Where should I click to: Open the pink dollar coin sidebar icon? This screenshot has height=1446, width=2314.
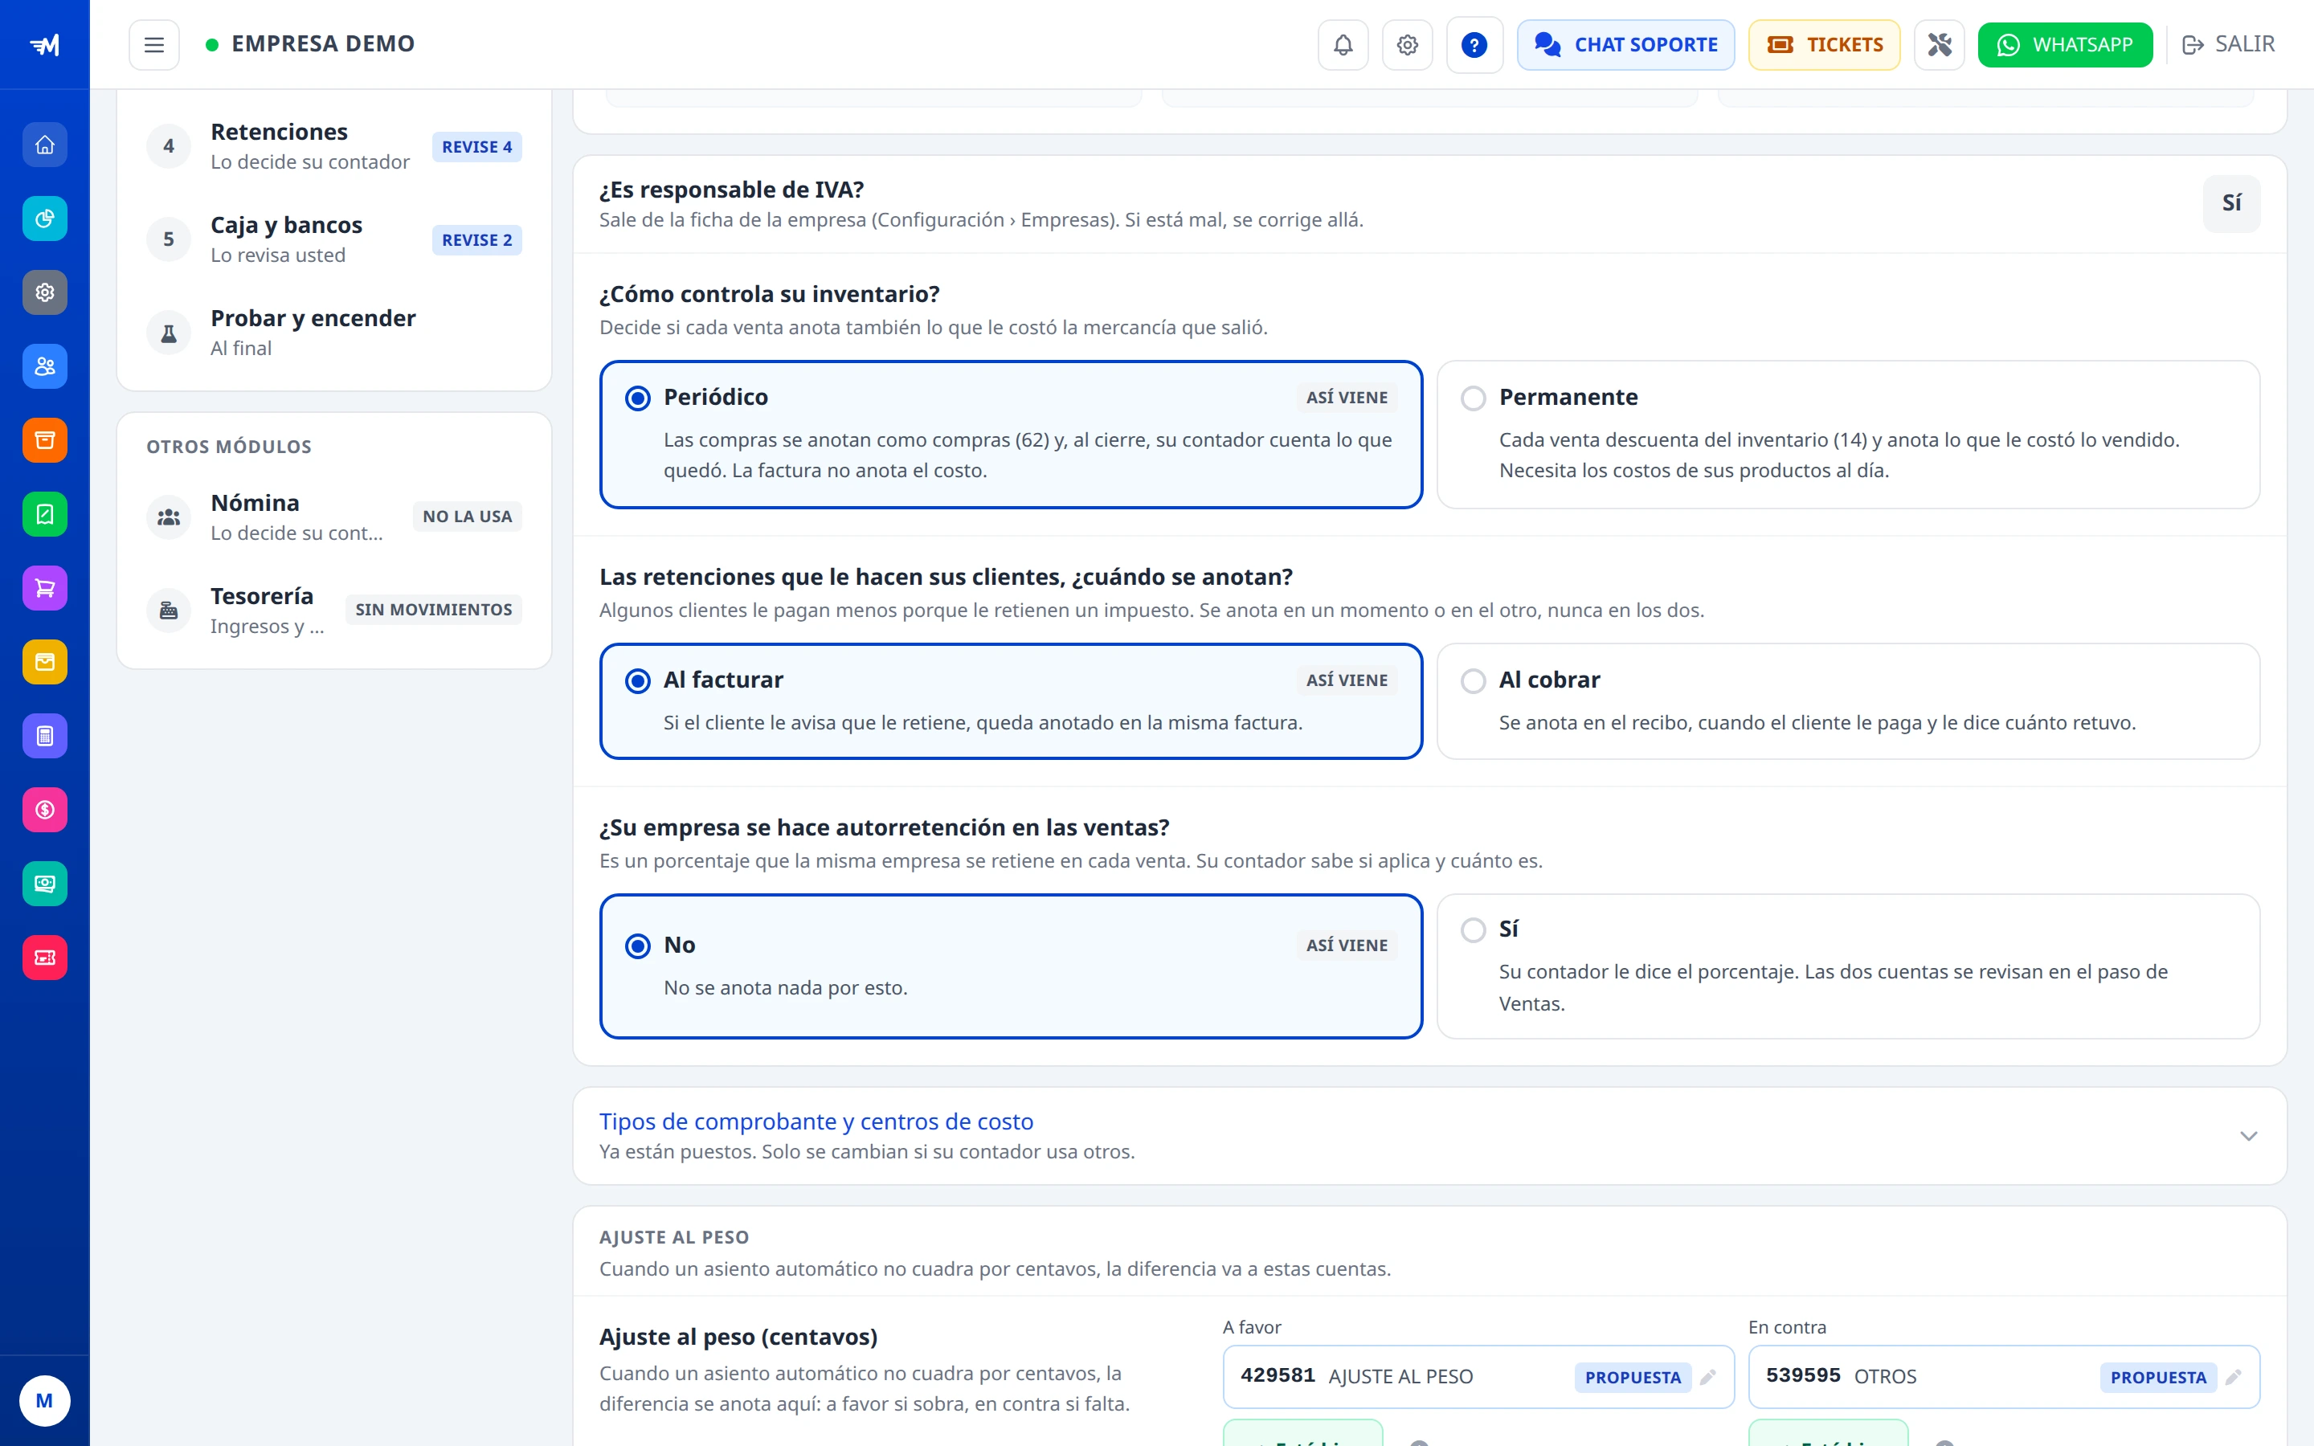(45, 810)
